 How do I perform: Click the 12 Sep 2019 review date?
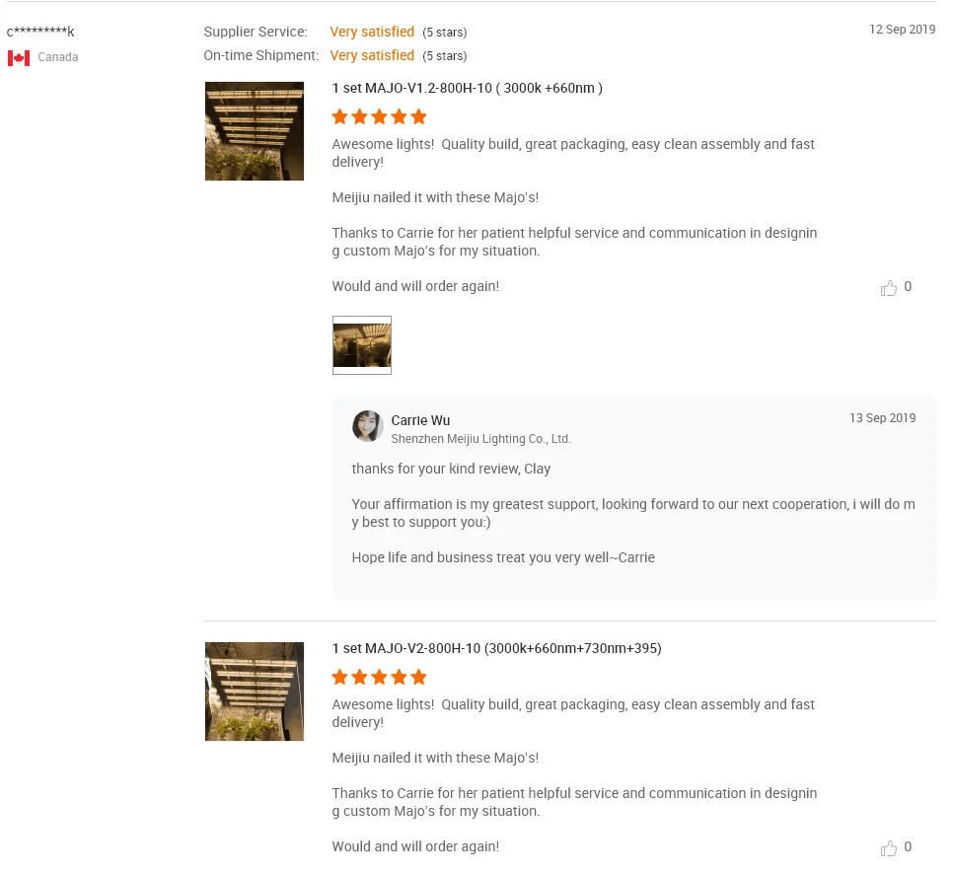(x=902, y=30)
